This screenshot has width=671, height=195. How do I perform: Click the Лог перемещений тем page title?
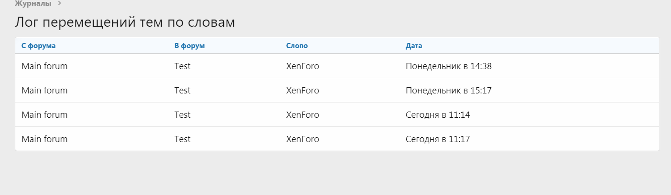125,22
